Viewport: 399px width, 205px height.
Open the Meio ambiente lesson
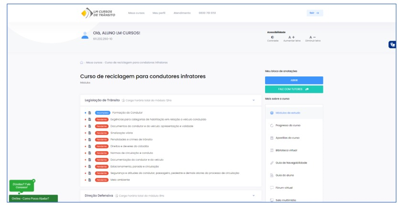pyautogui.click(x=120, y=180)
